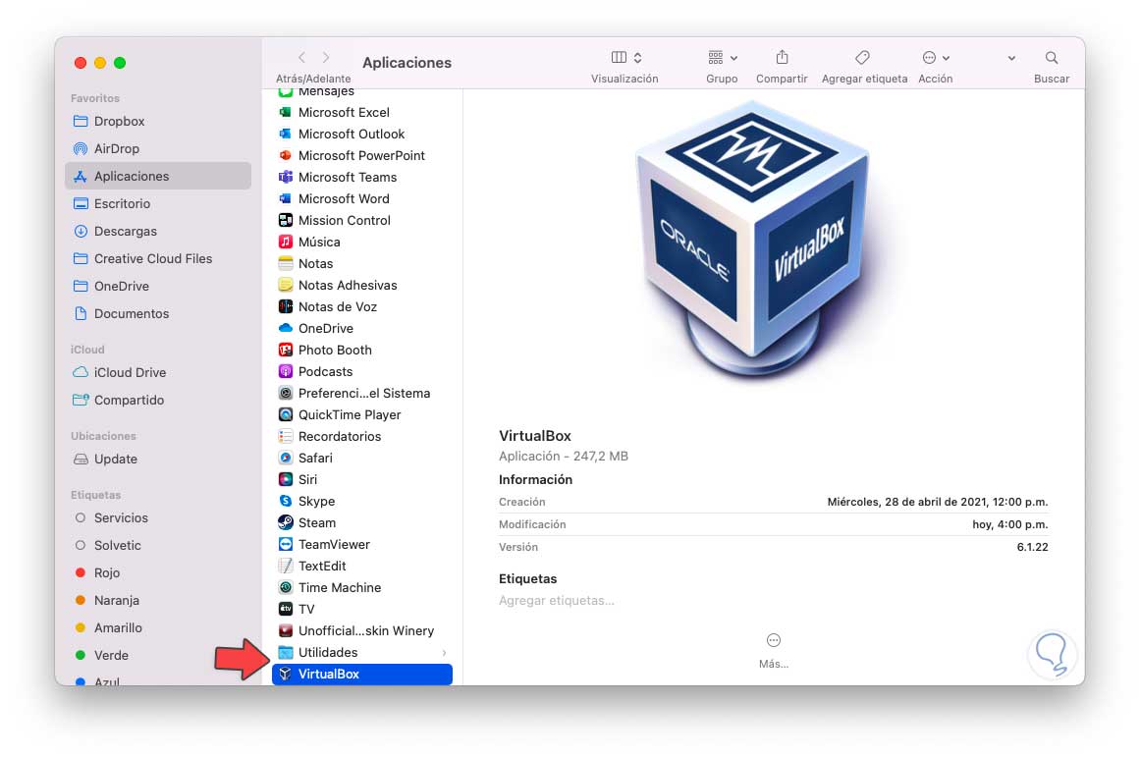Screen dimensions: 1140x758
Task: Select the Notas app icon
Action: coord(286,264)
